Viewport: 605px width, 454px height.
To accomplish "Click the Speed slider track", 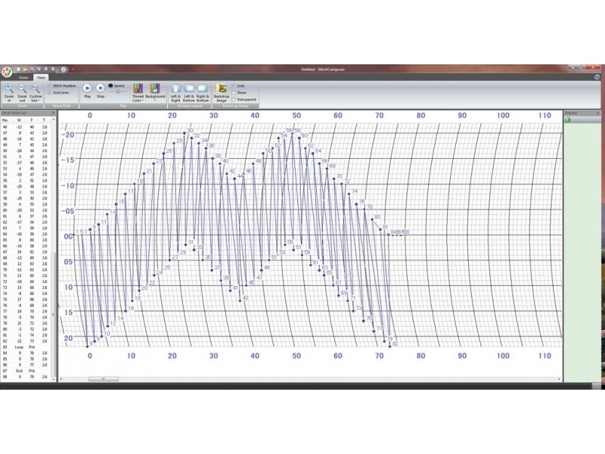I will (x=119, y=92).
